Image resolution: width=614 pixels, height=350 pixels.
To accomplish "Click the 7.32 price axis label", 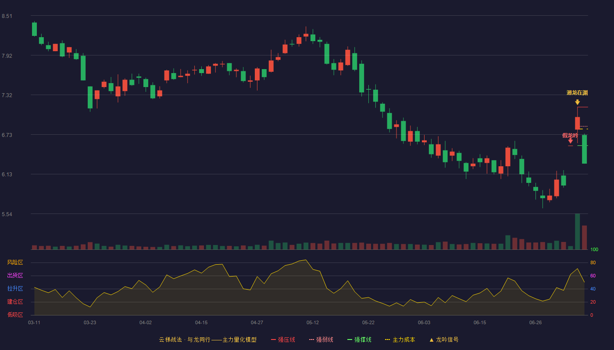I will [x=7, y=95].
